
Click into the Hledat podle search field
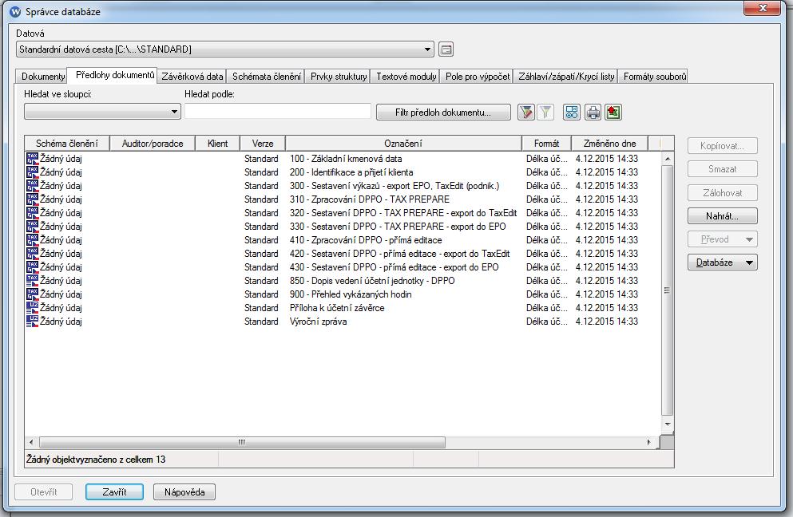278,111
